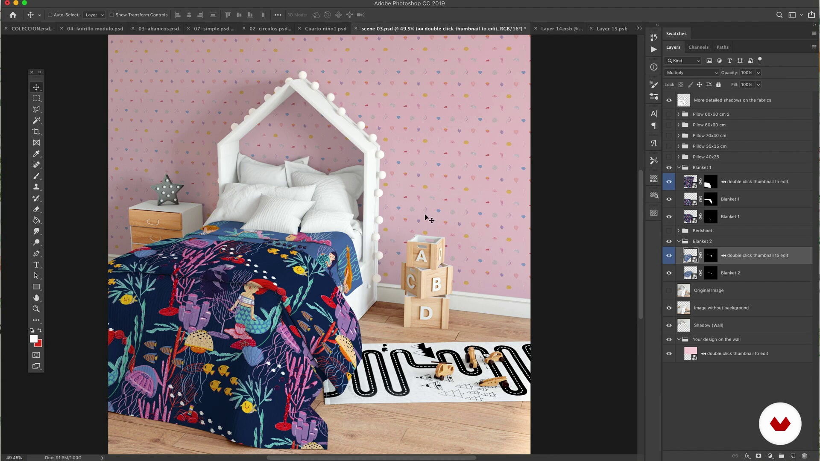Create new group folder icon in Layers panel
Screen dimensions: 820x461
781,456
